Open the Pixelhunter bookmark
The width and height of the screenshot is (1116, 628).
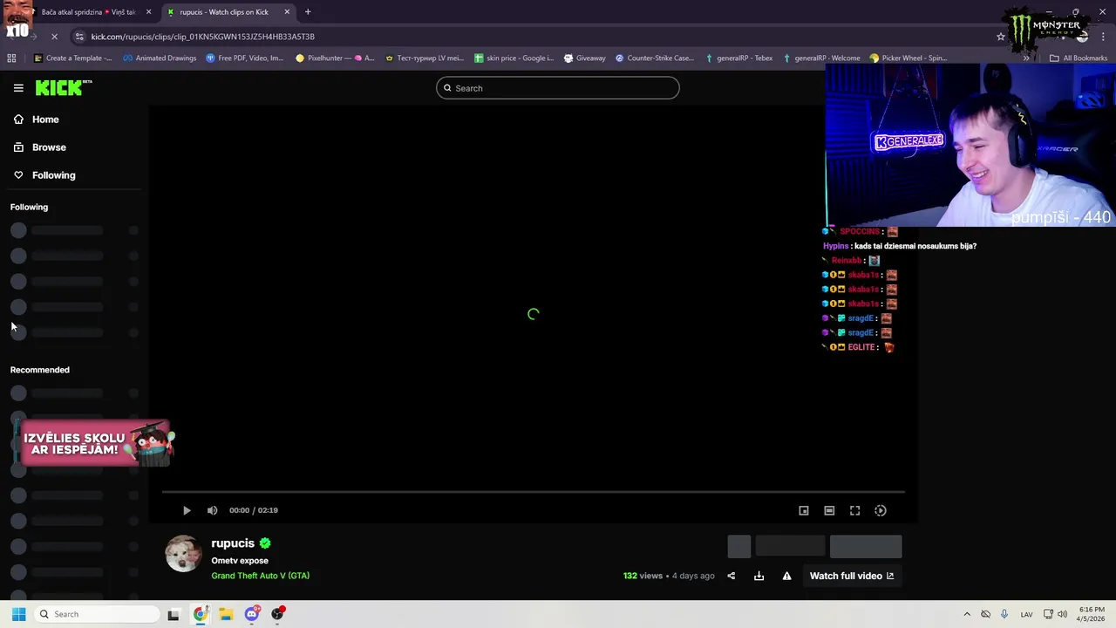[x=335, y=58]
